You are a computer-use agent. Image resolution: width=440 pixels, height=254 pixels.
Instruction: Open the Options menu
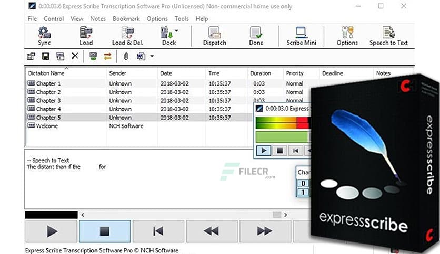(157, 19)
